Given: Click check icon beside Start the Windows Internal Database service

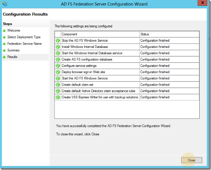Looking at the screenshot, I should pos(58,53).
